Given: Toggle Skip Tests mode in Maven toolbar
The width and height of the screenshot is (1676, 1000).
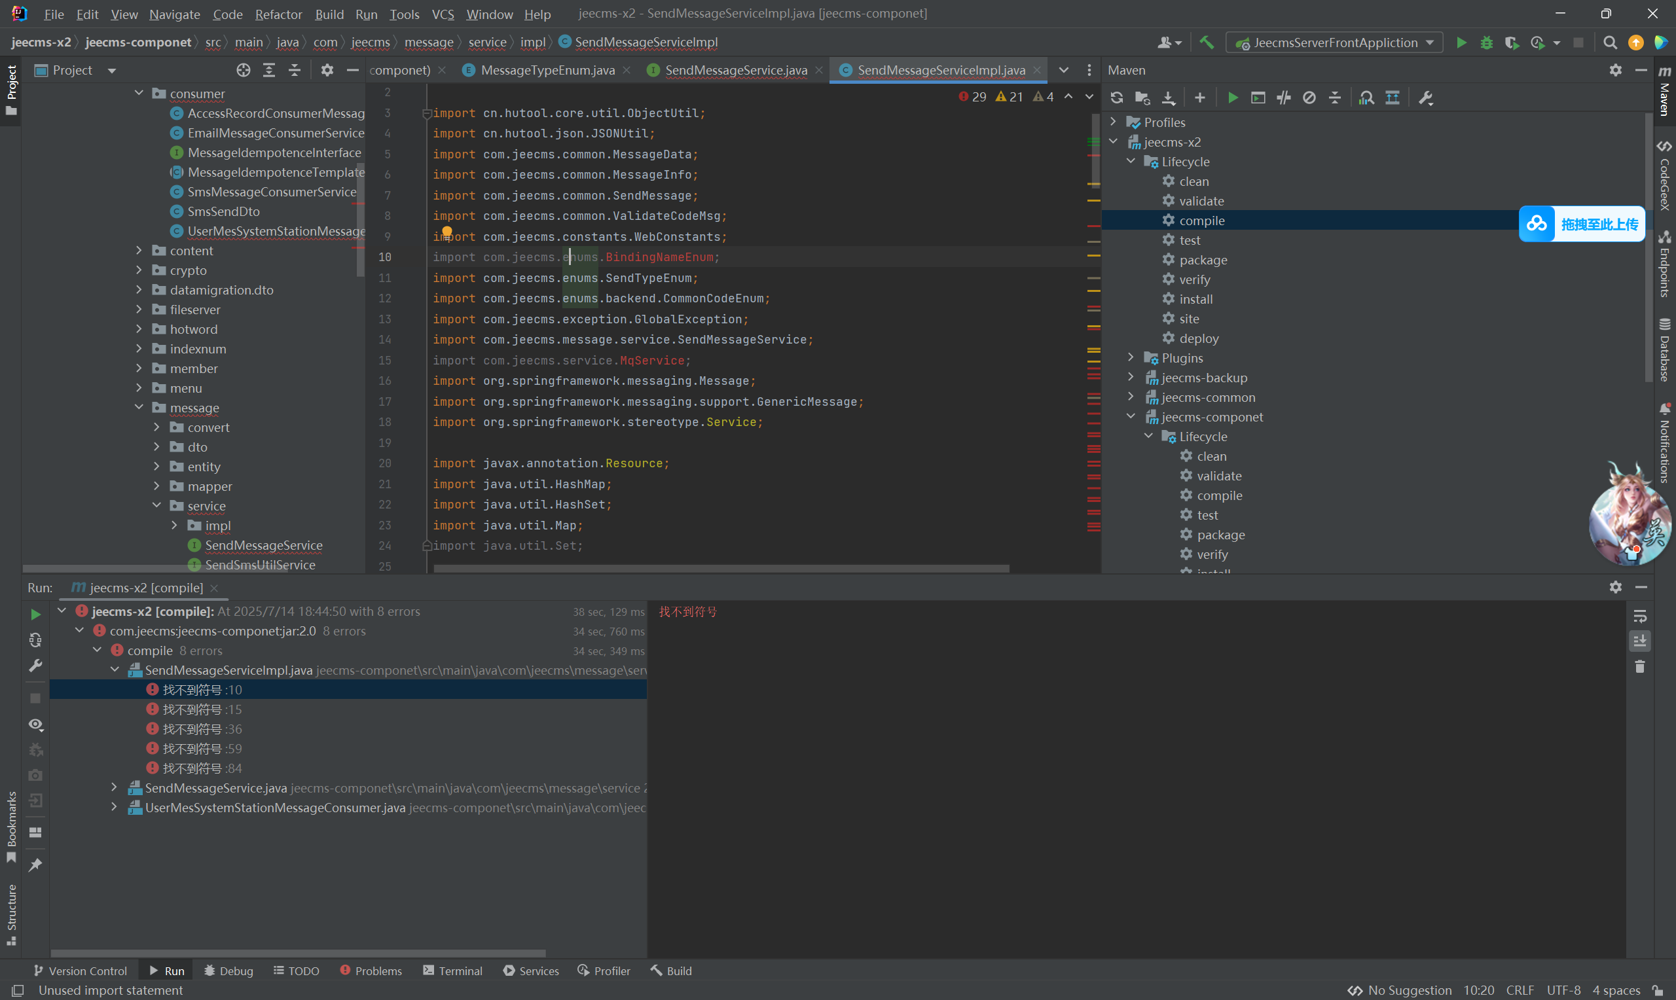Looking at the screenshot, I should (x=1309, y=98).
